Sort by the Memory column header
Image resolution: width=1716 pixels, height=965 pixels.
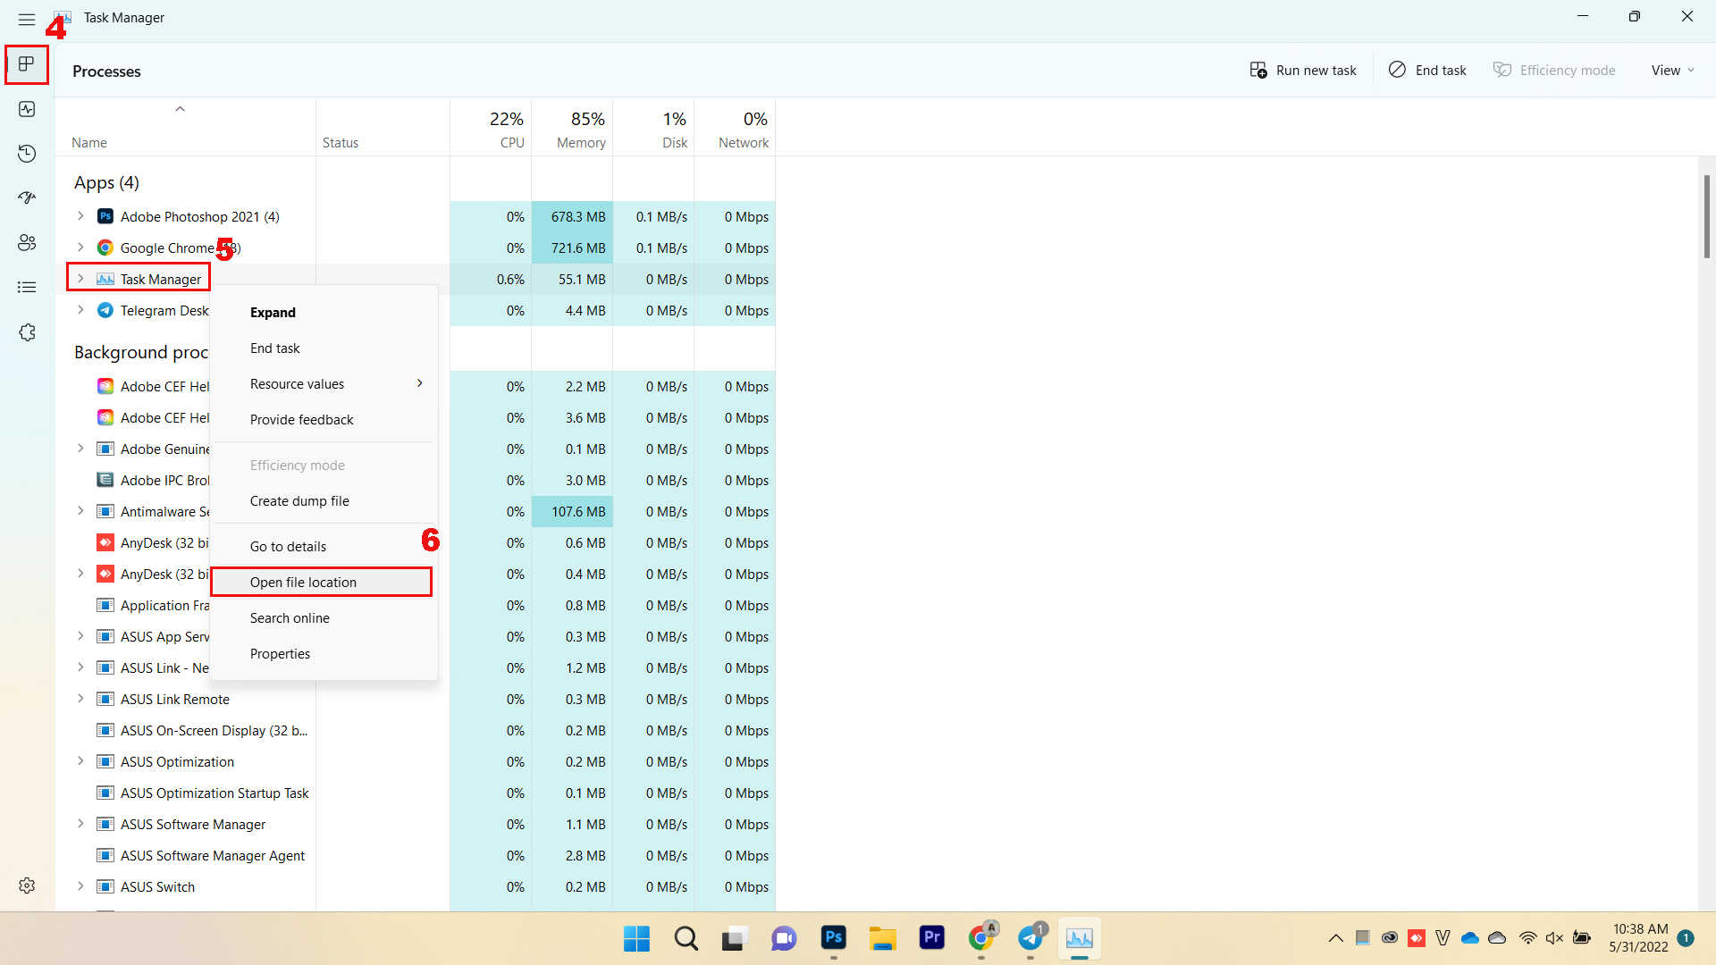[x=572, y=128]
